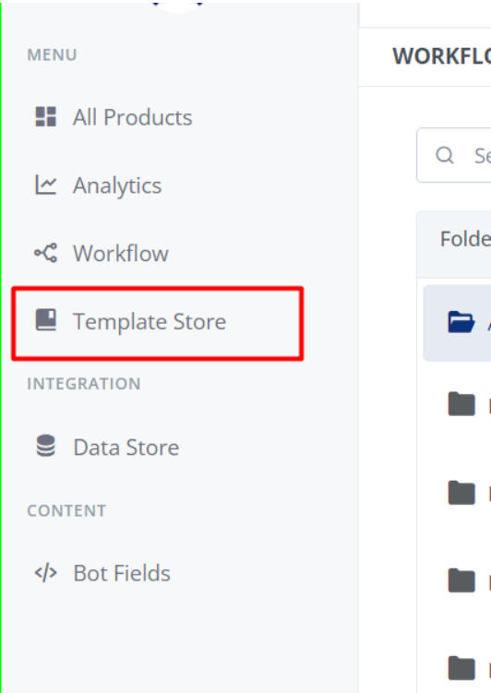Select the open blue folder icon
Screen dimensions: 491x693
pyautogui.click(x=461, y=322)
